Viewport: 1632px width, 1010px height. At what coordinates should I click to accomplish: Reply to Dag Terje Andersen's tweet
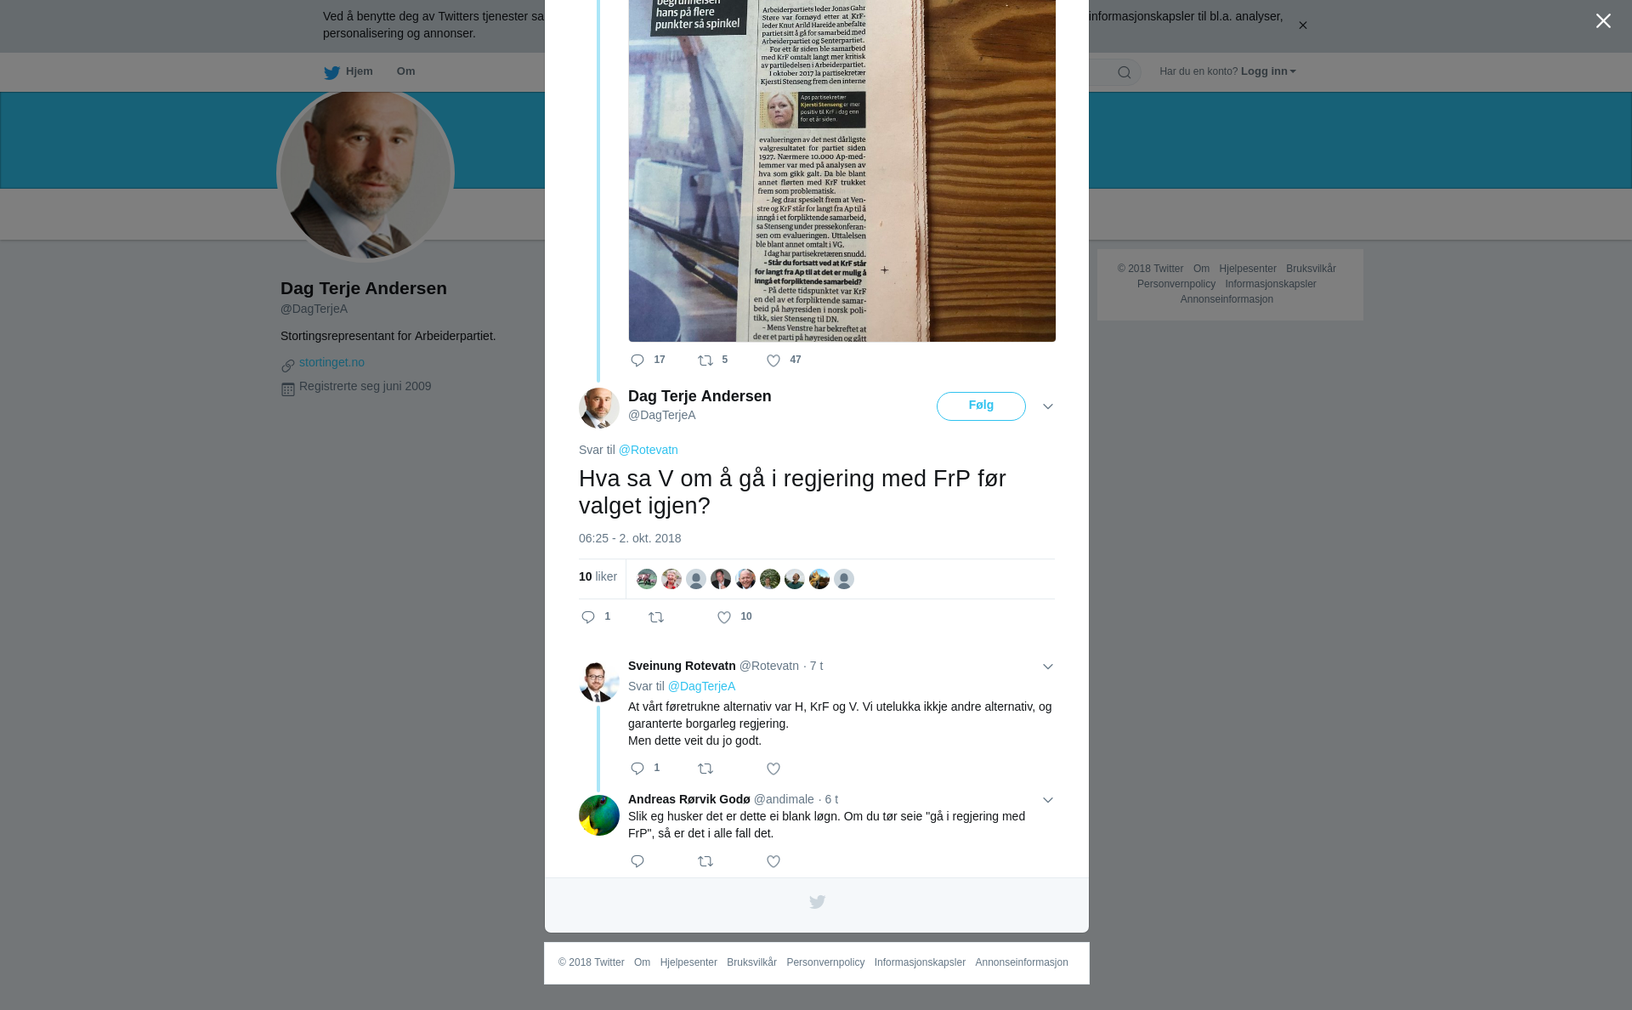588,617
